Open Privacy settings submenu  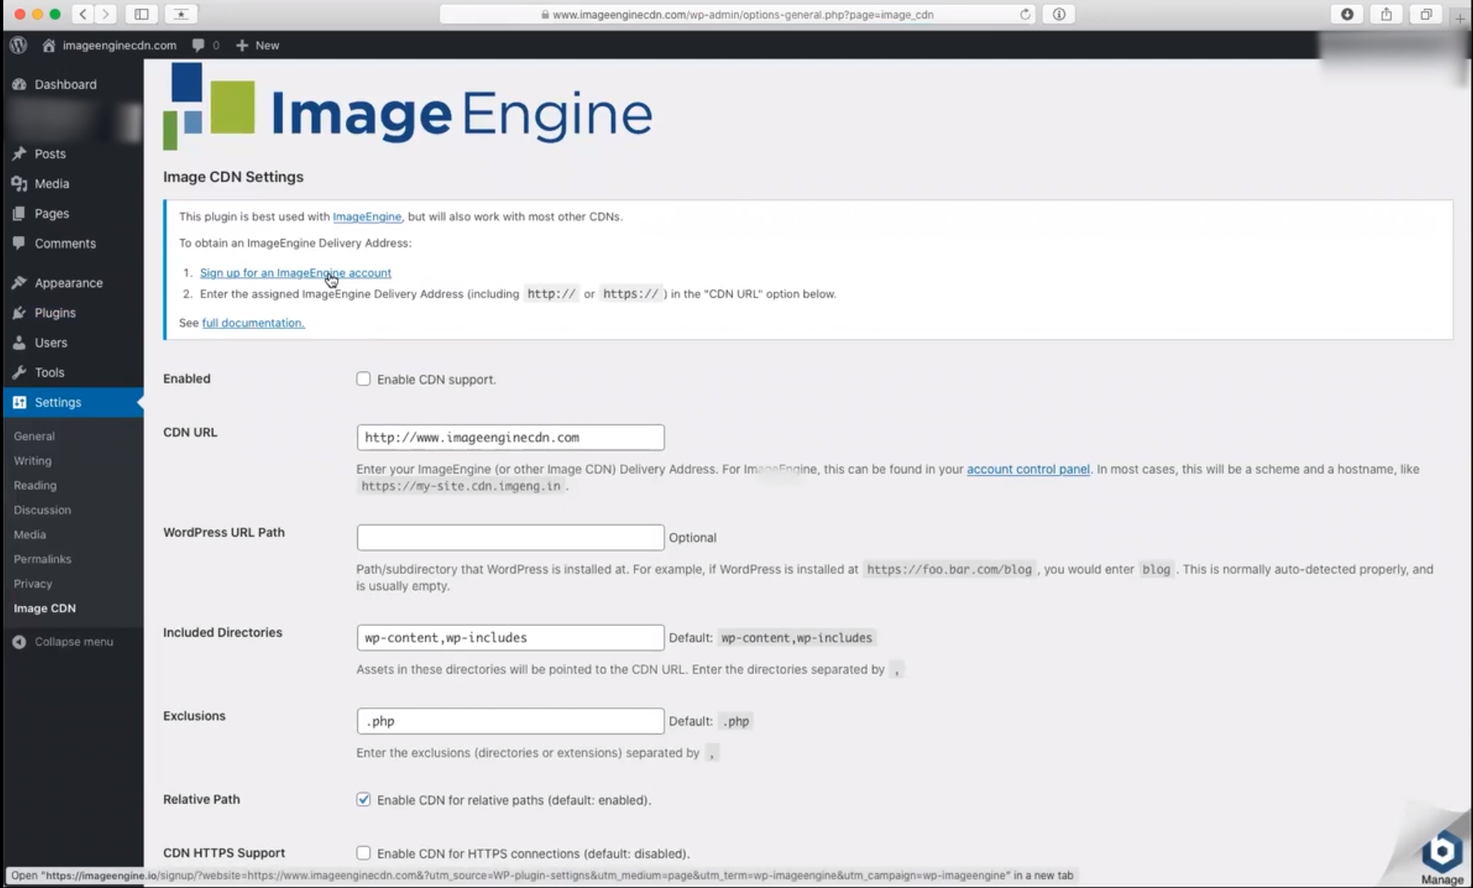pyautogui.click(x=33, y=584)
